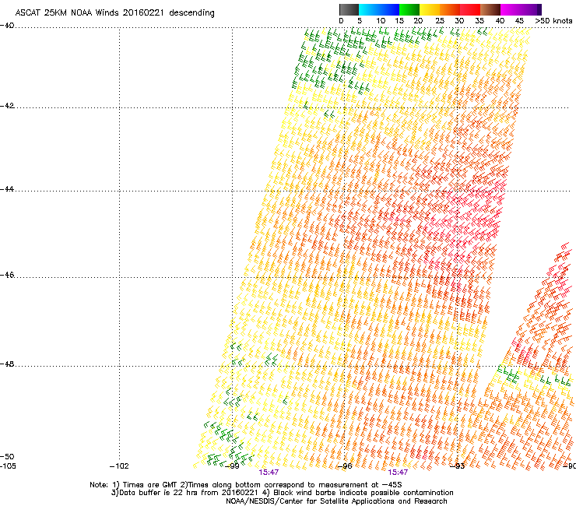The height and width of the screenshot is (506, 576).
Task: Click the dark purple 45-50 knots segment
Action: [x=531, y=9]
